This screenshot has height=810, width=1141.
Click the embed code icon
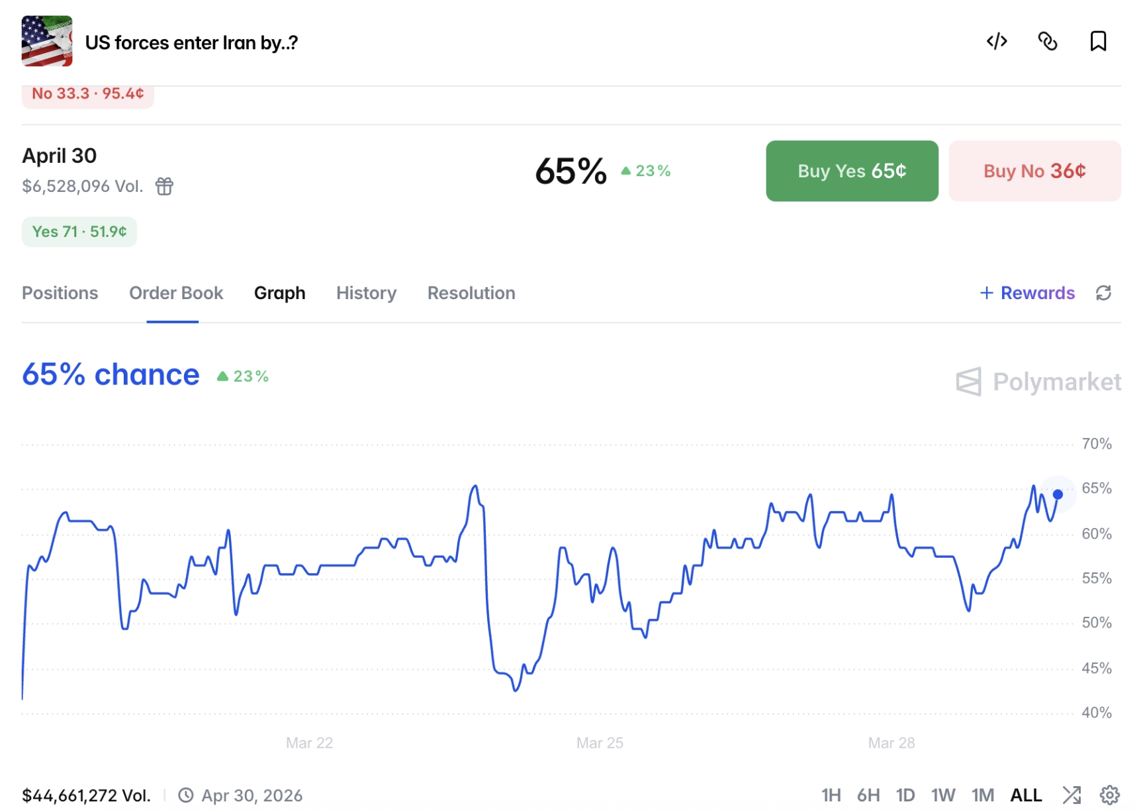pos(997,42)
